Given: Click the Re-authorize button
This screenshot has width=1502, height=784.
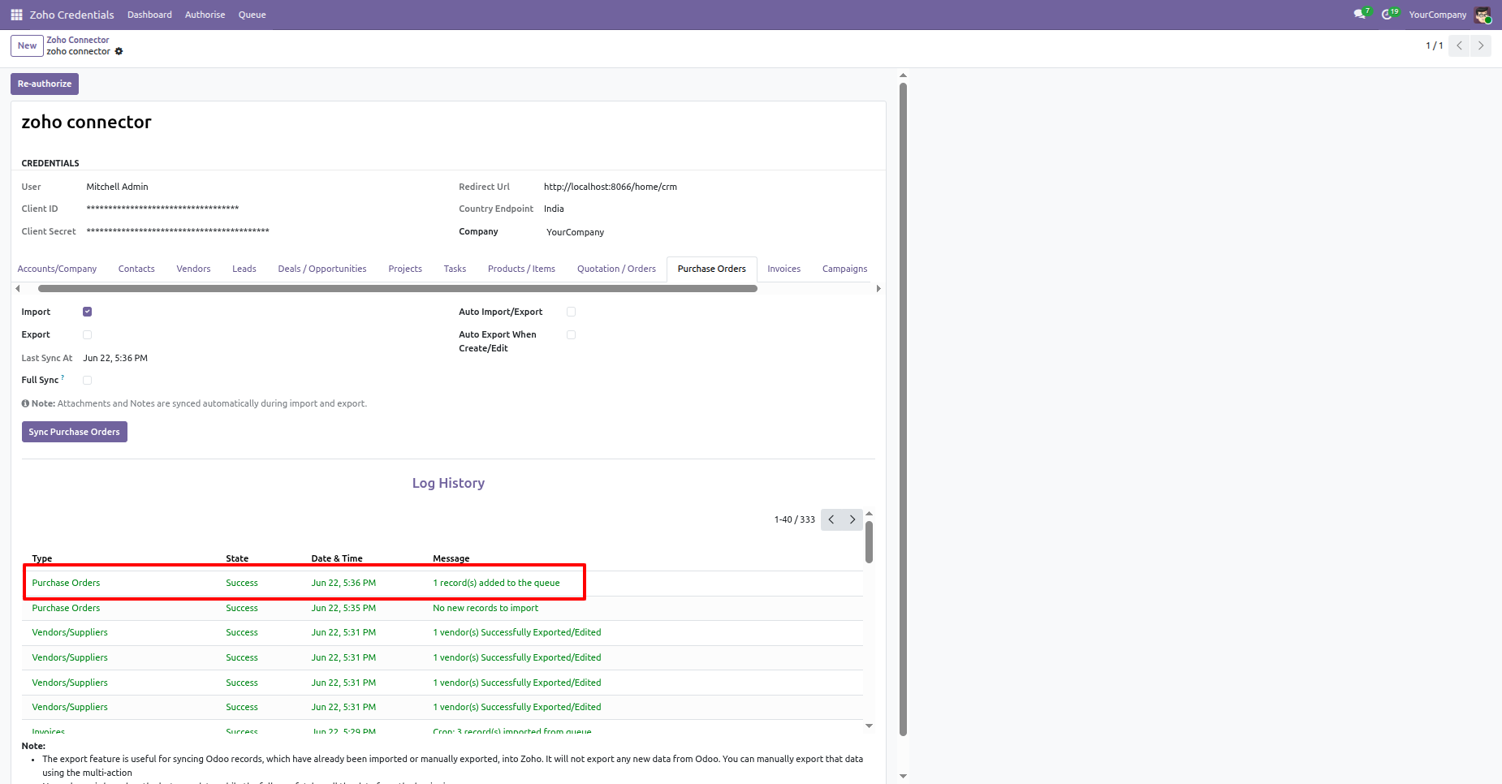Looking at the screenshot, I should pyautogui.click(x=45, y=84).
